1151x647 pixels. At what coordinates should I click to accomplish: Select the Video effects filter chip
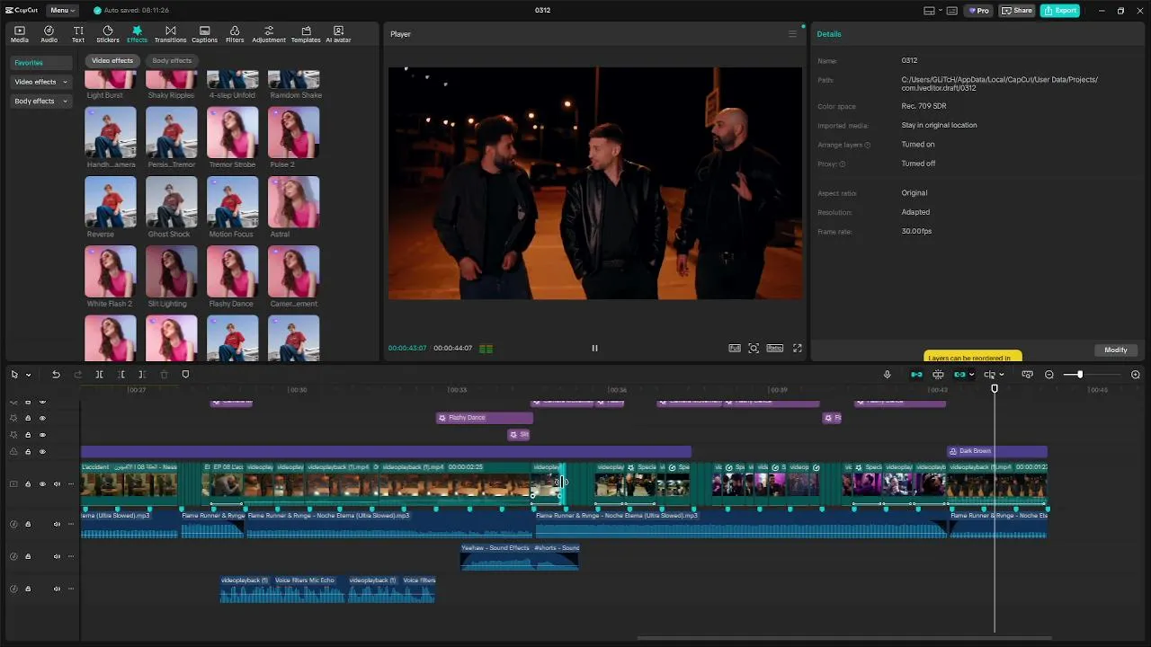[x=112, y=60]
